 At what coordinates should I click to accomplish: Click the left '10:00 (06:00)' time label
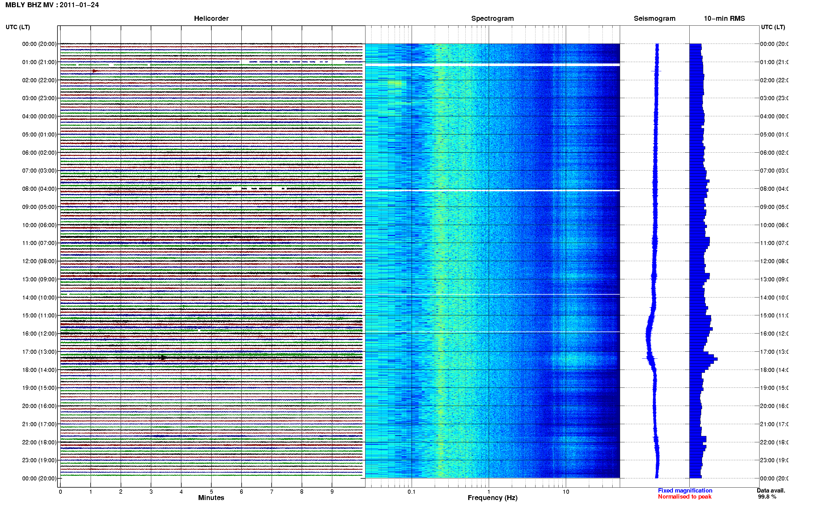pos(39,225)
